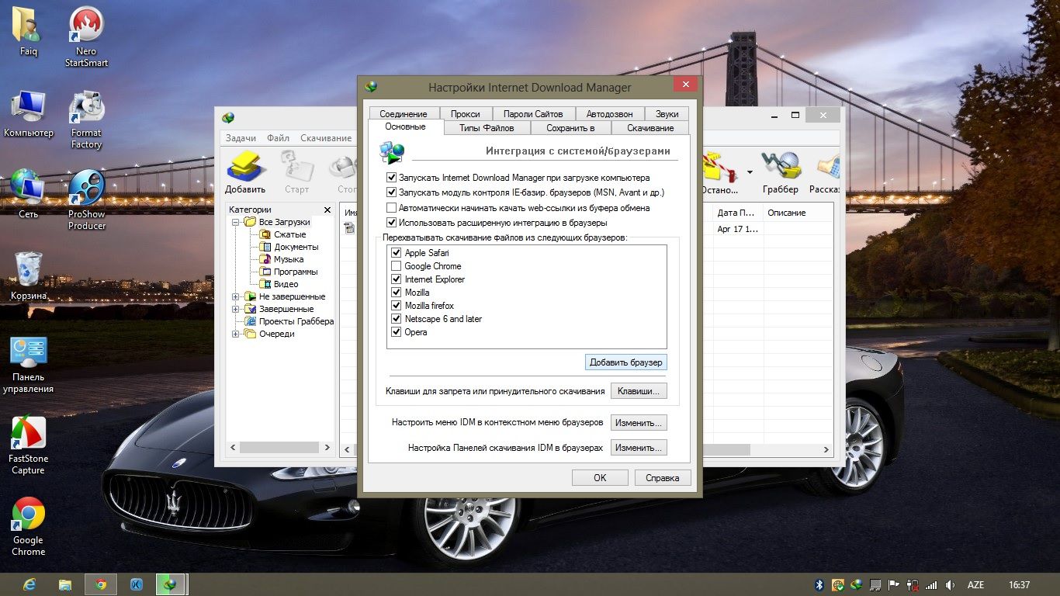Open the Action Center flag icon
The image size is (1060, 596).
pos(894,585)
